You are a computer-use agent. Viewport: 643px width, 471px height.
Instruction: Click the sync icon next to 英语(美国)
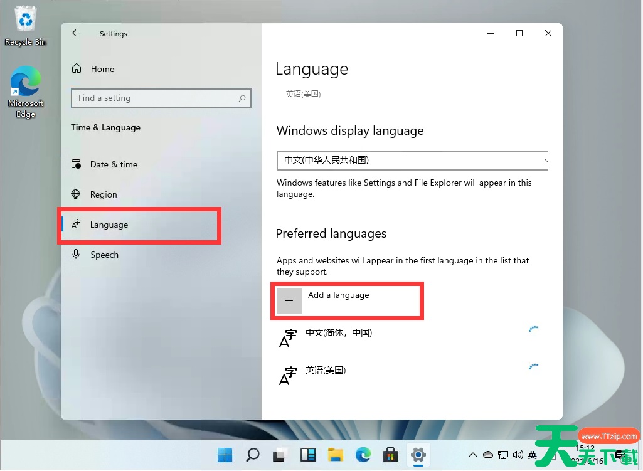click(534, 366)
